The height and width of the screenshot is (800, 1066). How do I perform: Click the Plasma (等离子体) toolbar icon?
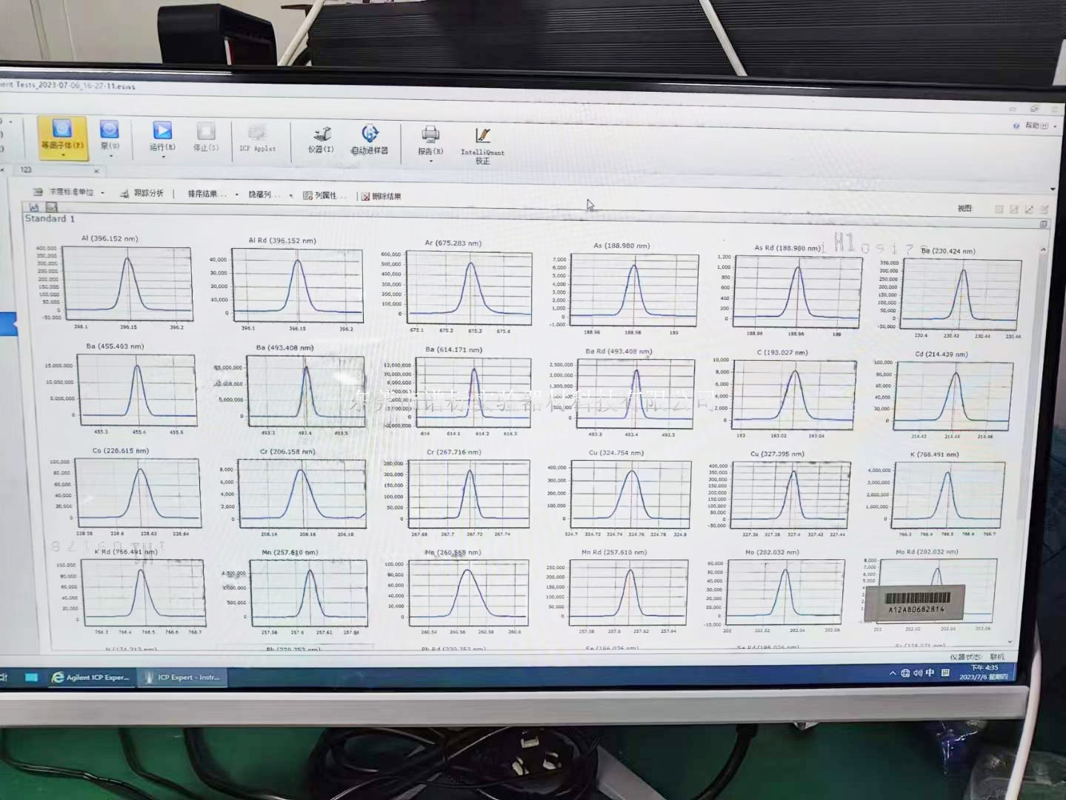[x=62, y=135]
